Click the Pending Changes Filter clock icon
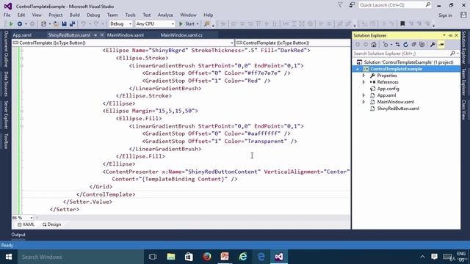Viewport: 470px width, 264px height. click(x=386, y=45)
